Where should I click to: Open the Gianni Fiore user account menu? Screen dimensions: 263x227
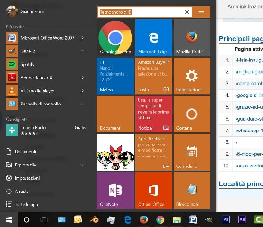point(25,11)
